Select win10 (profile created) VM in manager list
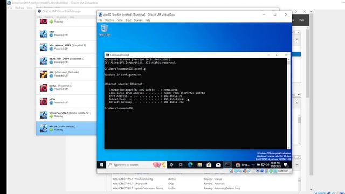345x194 pixels. click(66, 128)
